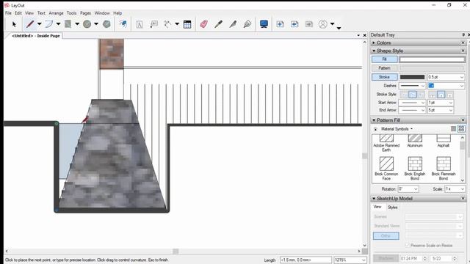Open the Line tool dropdown arrow

pyautogui.click(x=39, y=24)
